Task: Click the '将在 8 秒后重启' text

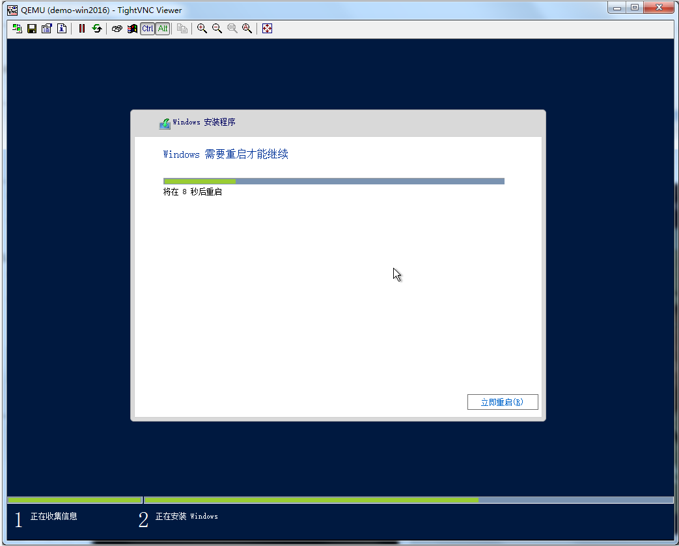Action: pyautogui.click(x=193, y=192)
